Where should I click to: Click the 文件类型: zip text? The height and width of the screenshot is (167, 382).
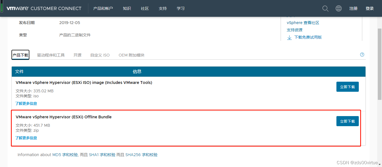tap(27, 130)
